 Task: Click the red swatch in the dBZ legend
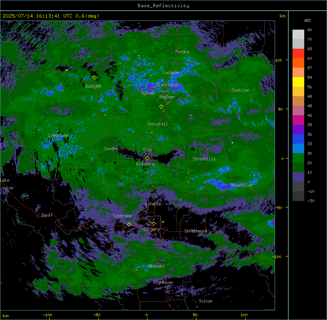[298, 54]
